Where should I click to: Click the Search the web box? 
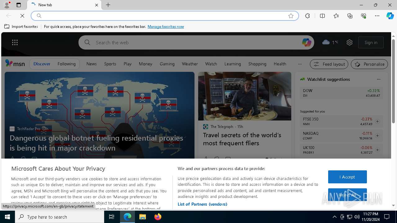tap(196, 42)
